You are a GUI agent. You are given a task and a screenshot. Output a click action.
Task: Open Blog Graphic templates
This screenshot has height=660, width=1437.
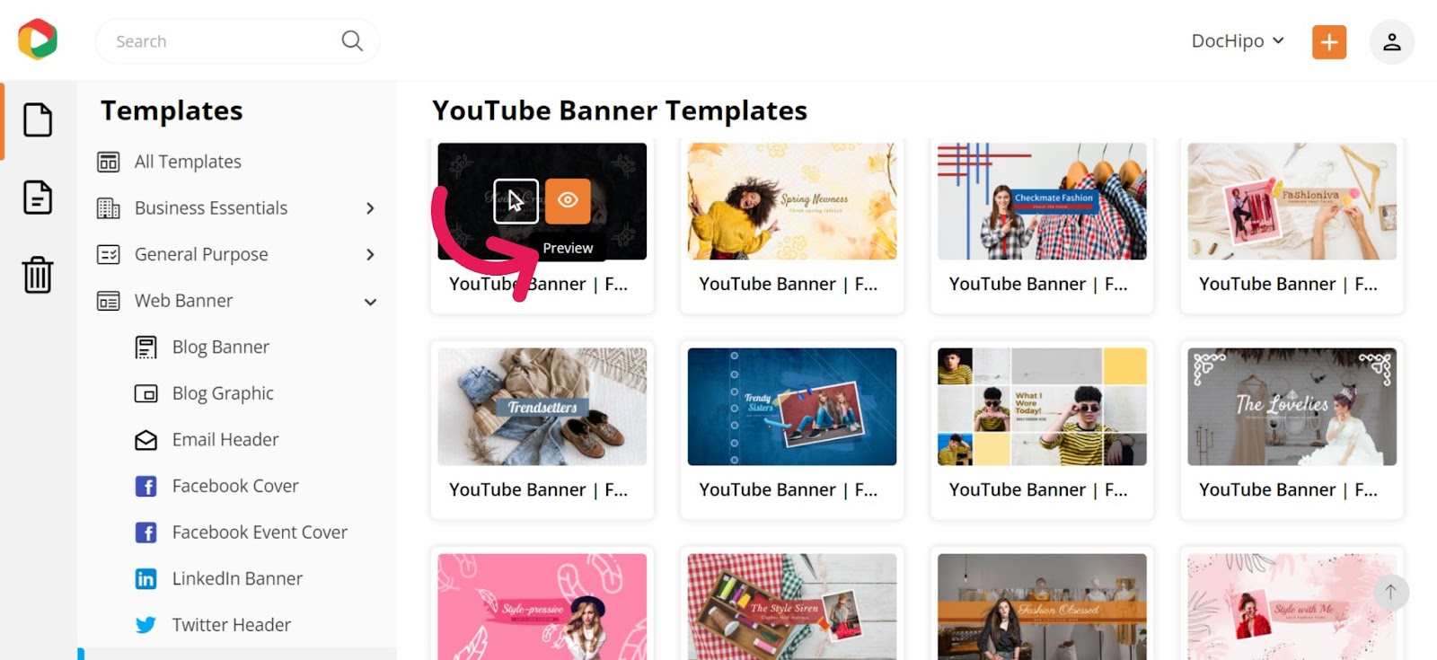tap(223, 393)
